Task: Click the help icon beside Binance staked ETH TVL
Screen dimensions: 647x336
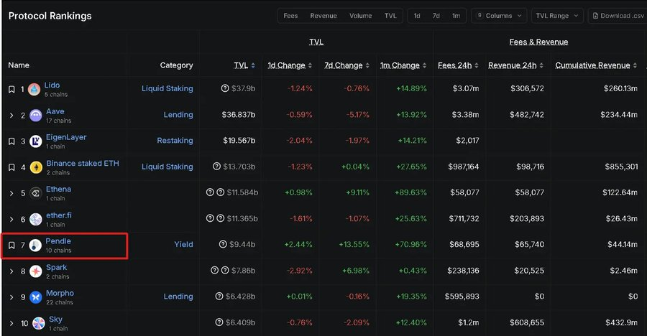Action: [x=216, y=167]
